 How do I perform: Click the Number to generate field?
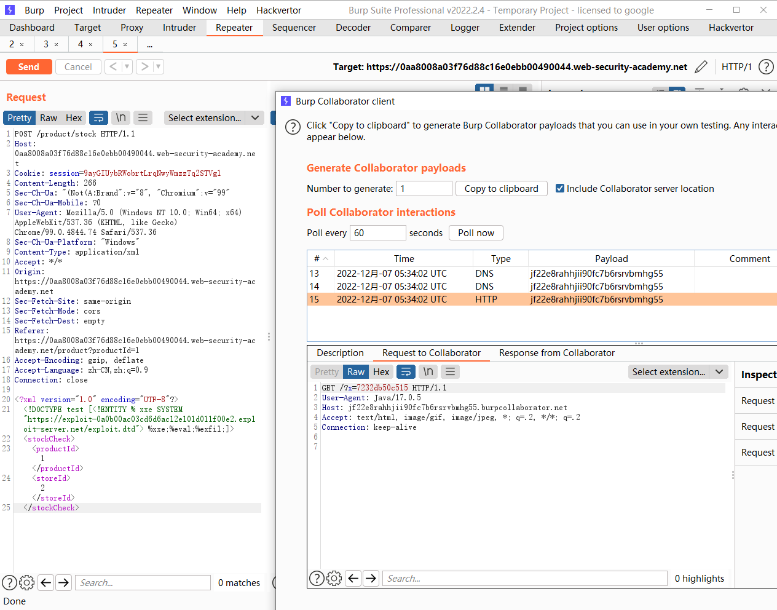coord(424,189)
